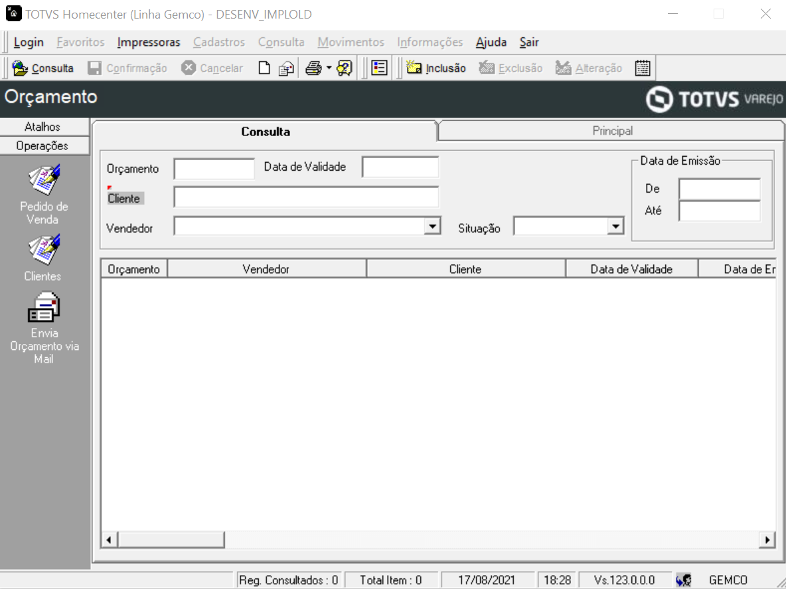This screenshot has height=589, width=786.
Task: Minimize the TOTVS Homecenter window
Action: [672, 14]
